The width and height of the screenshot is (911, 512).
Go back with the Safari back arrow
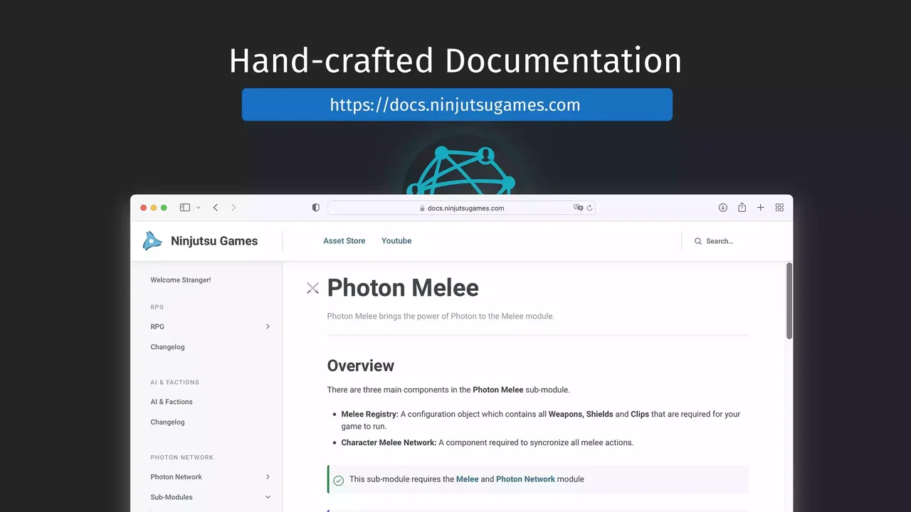(215, 208)
